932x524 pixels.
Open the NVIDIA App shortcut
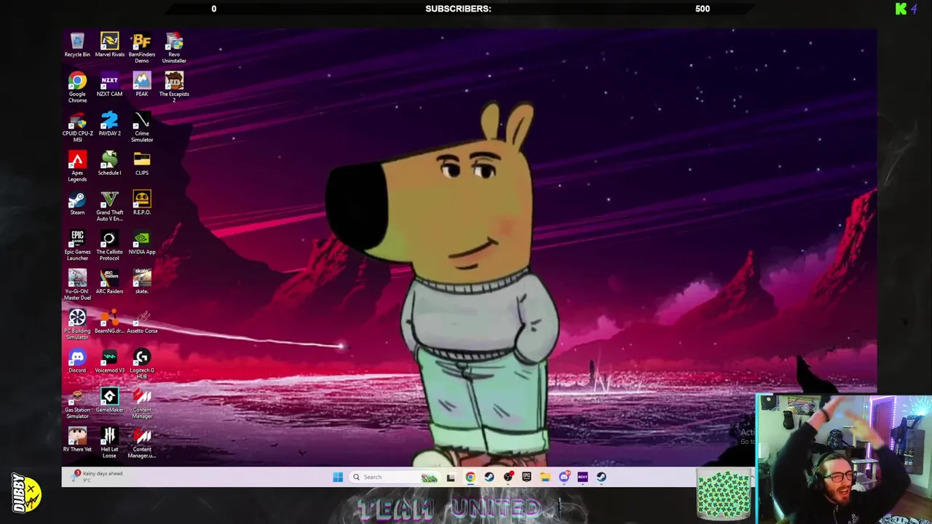pos(142,242)
